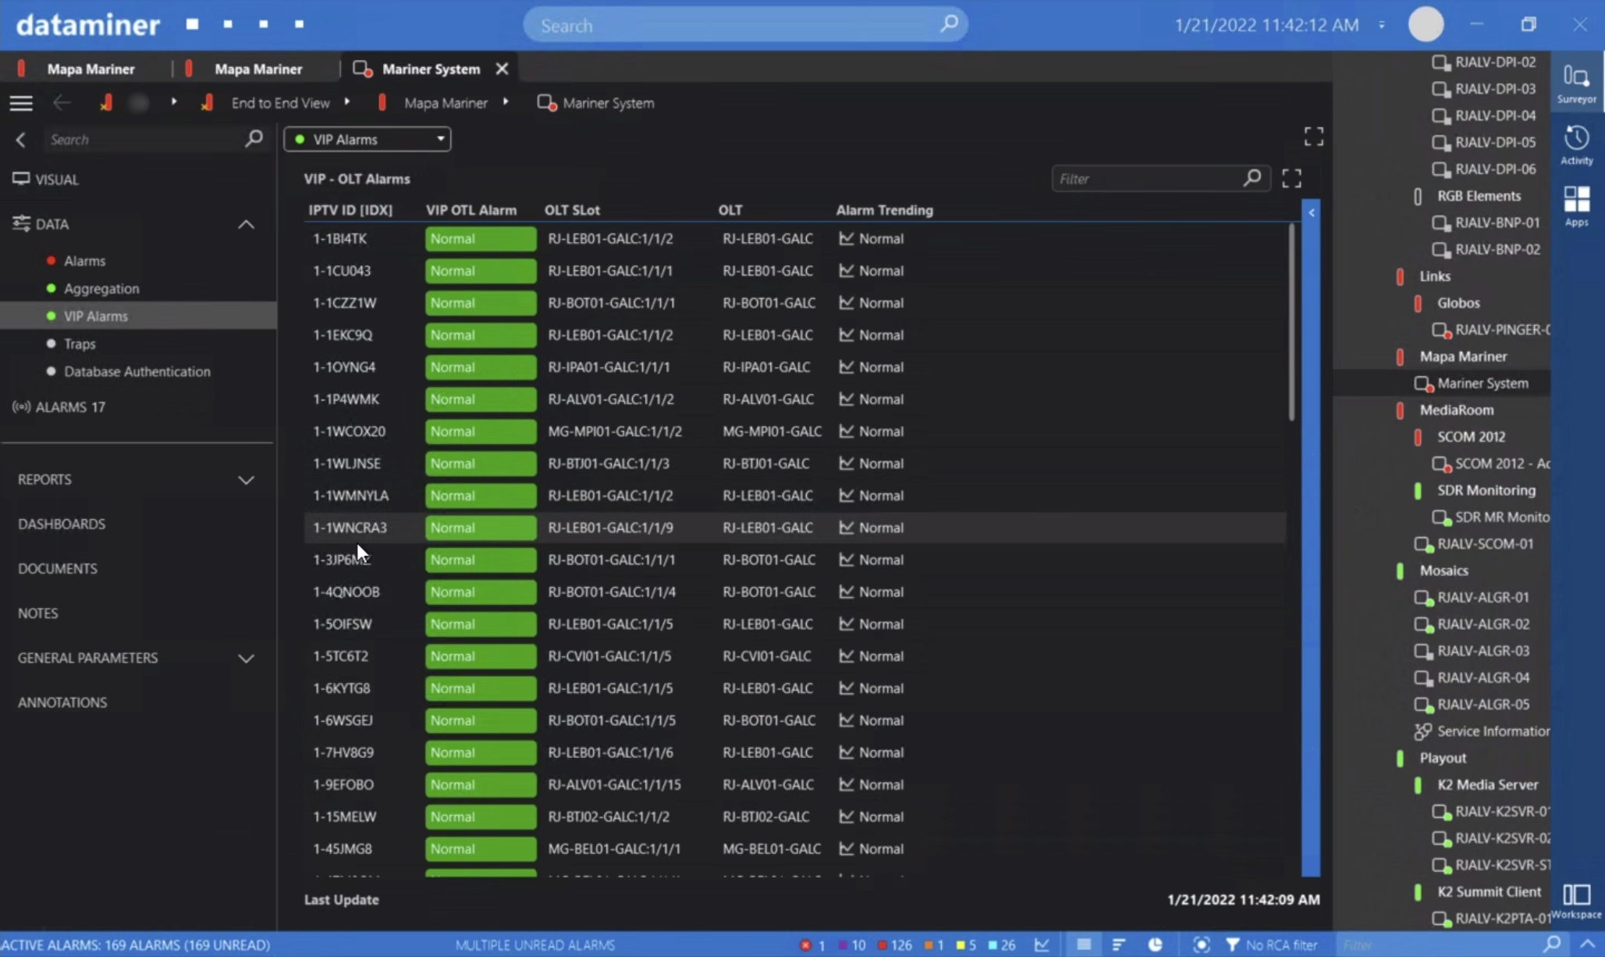Click the user avatar circle in header
Viewport: 1605px width, 957px height.
pyautogui.click(x=1426, y=24)
